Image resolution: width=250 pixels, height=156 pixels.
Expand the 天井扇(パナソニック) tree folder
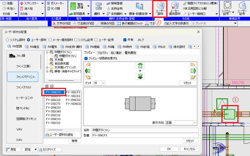47,67
